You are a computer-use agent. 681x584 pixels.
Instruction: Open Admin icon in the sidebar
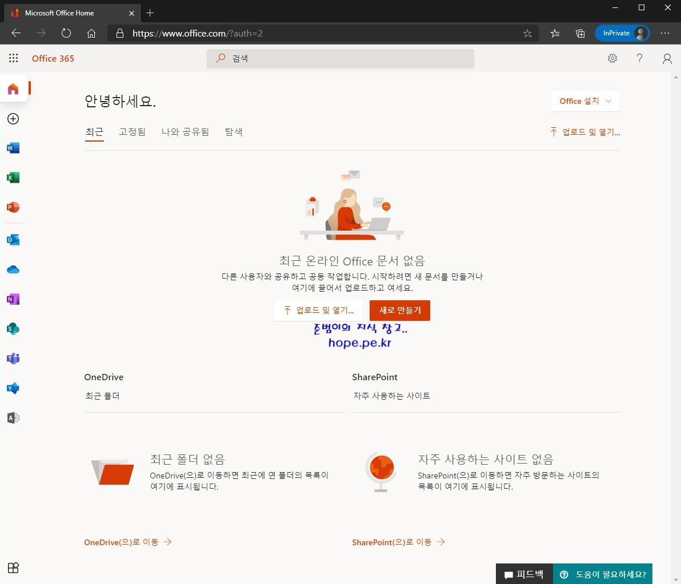(x=13, y=417)
